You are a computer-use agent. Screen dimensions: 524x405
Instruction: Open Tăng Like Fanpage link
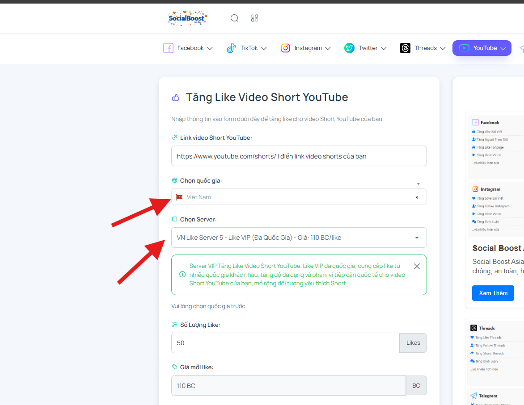click(x=490, y=147)
